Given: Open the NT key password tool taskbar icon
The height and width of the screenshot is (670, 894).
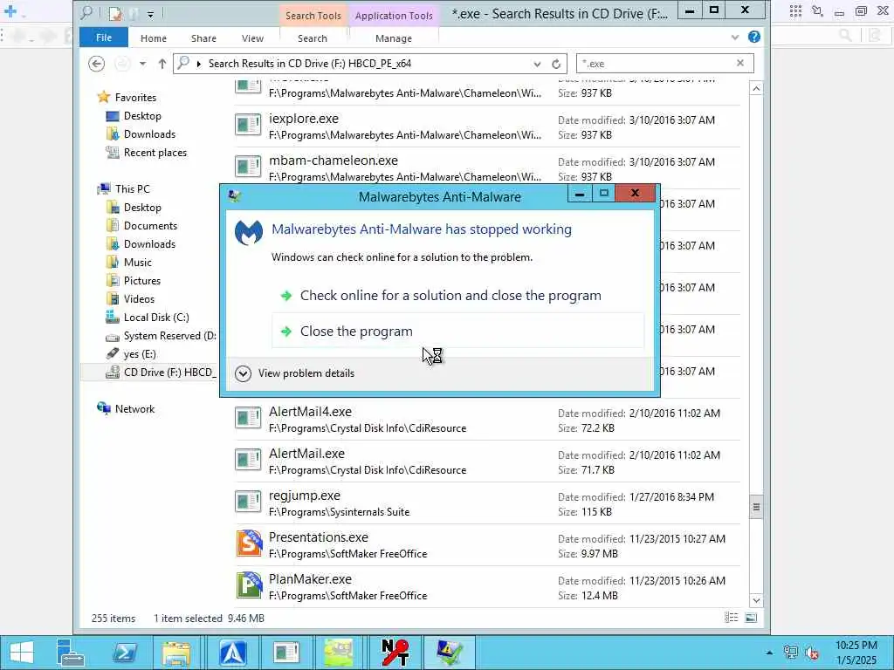Looking at the screenshot, I should (x=395, y=653).
